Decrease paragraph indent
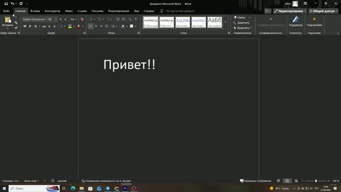Image resolution: width=341 pixels, height=192 pixels. 118,19
